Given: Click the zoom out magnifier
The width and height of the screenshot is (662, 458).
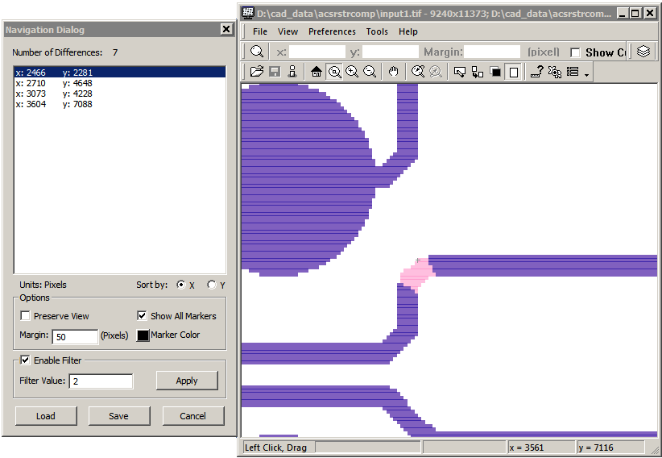Looking at the screenshot, I should 370,72.
